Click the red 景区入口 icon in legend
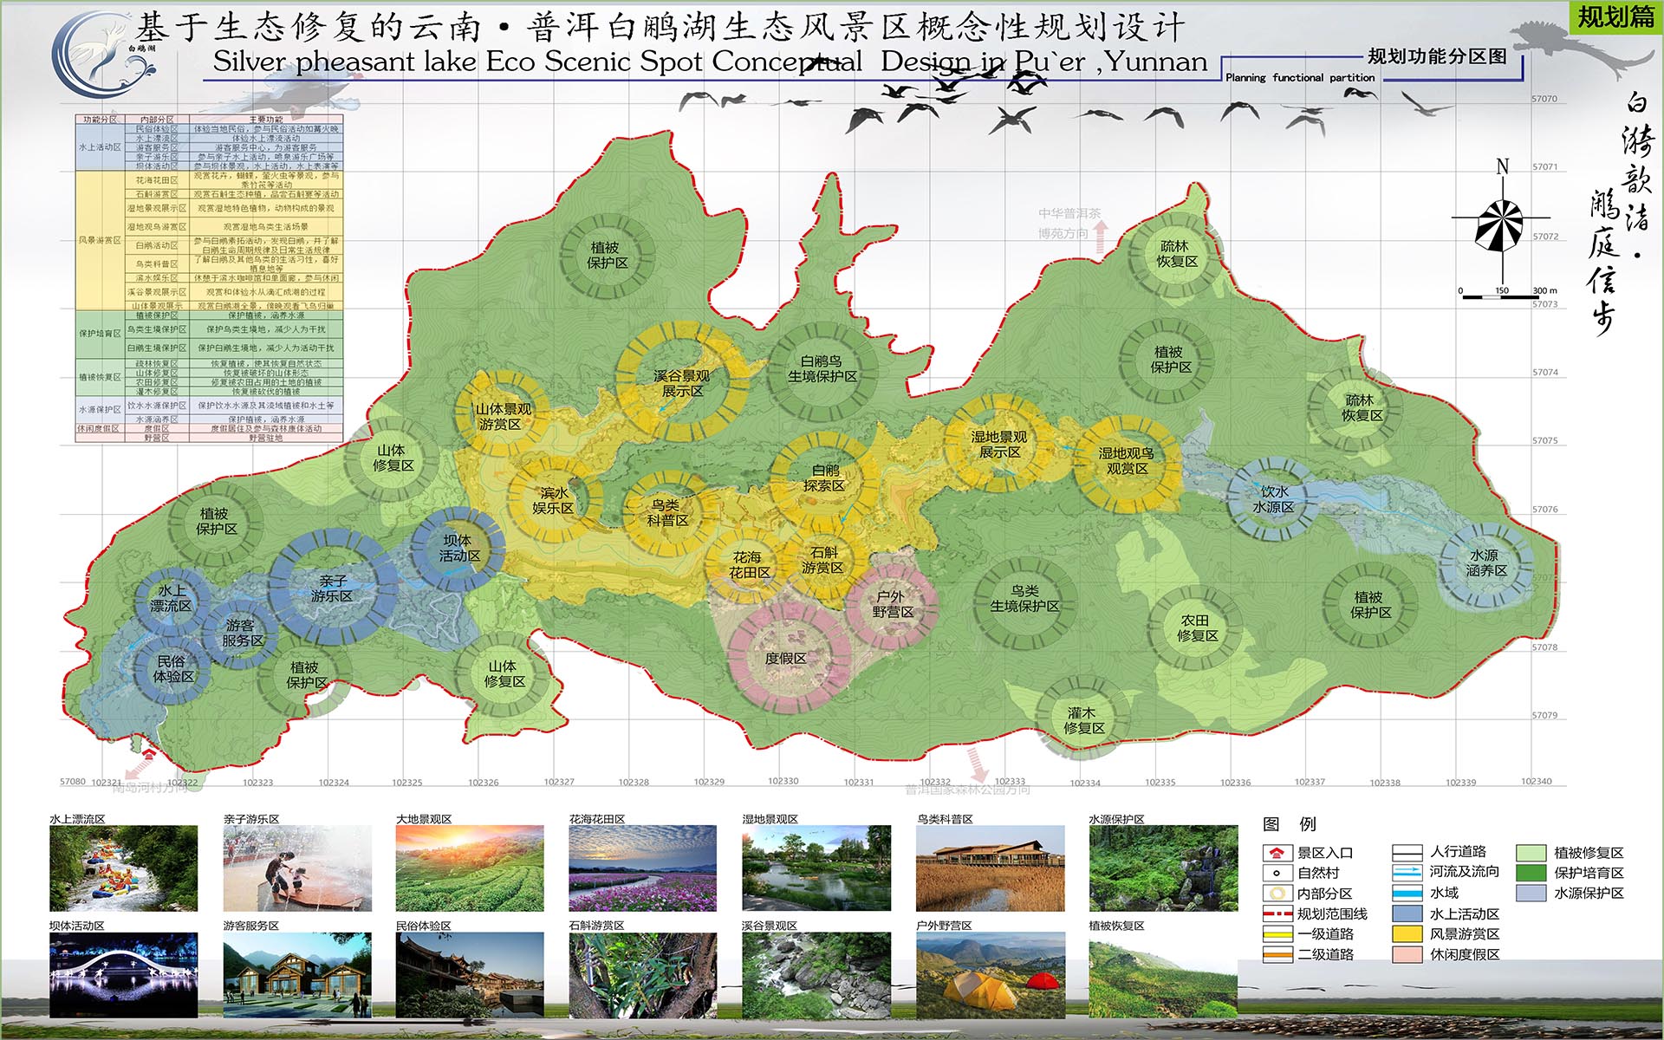 [1276, 853]
